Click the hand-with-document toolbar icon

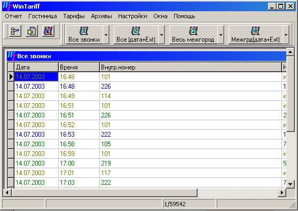[32, 31]
